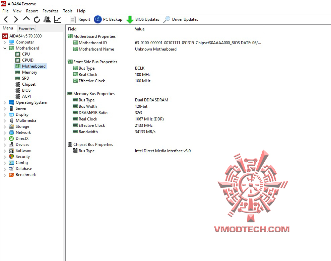The image size is (331, 261).
Task: Go up one level with the up arrow
Action: (x=26, y=19)
